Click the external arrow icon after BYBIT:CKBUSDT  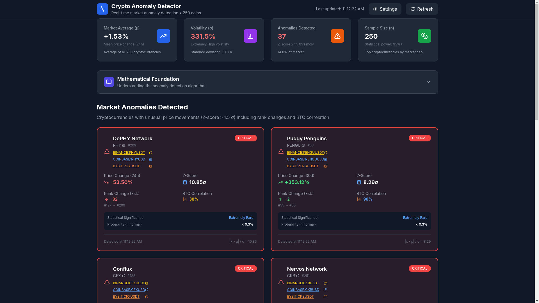click(325, 297)
